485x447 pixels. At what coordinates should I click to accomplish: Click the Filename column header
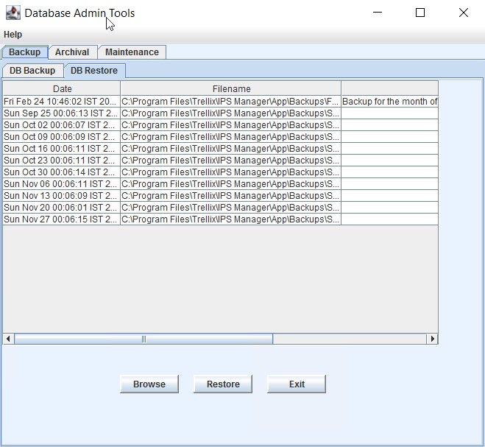point(231,89)
